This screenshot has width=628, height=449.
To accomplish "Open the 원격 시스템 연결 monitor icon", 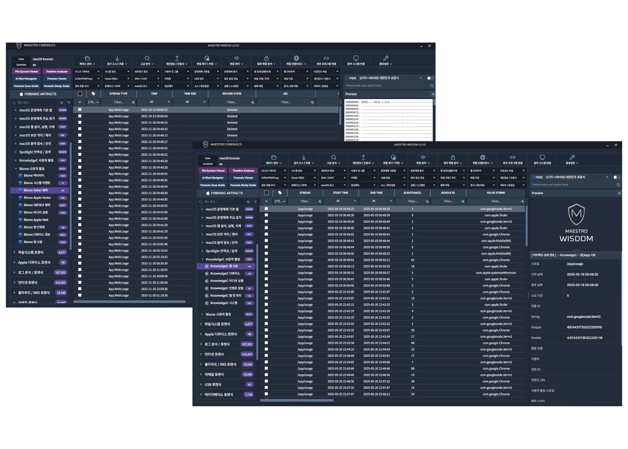I will coord(542,157).
